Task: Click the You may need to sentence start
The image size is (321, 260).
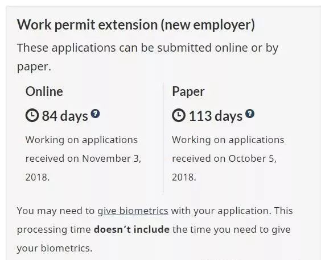Action: pyautogui.click(x=56, y=211)
